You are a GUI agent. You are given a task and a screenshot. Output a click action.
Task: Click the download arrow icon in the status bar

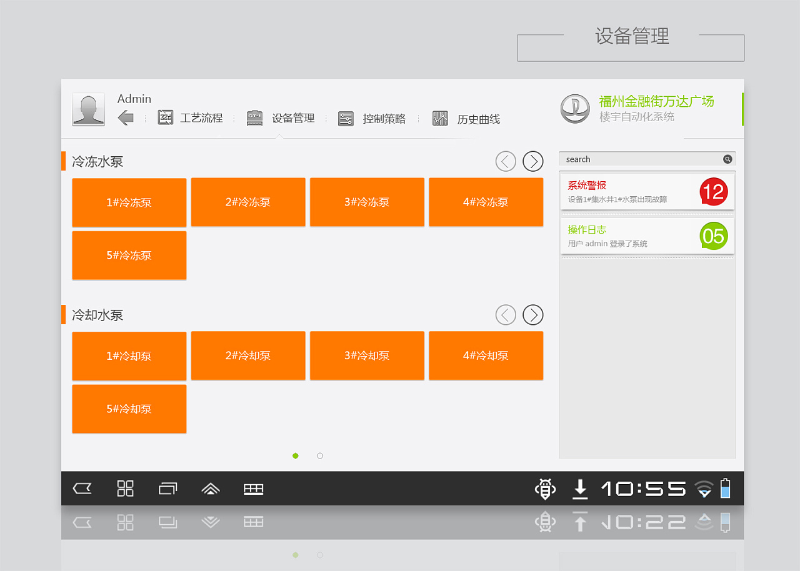pos(580,489)
